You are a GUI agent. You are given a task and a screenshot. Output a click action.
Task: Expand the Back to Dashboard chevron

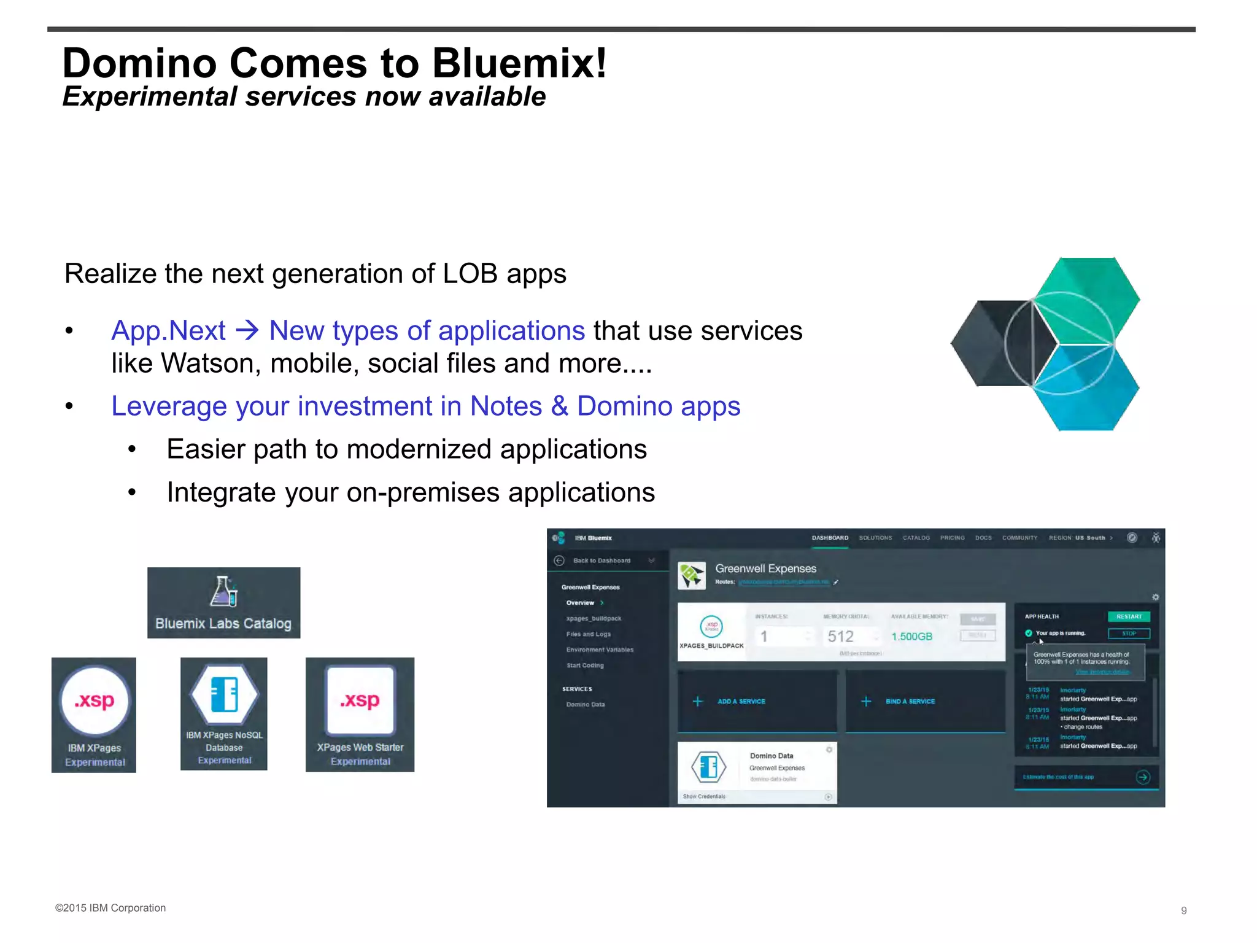(652, 561)
